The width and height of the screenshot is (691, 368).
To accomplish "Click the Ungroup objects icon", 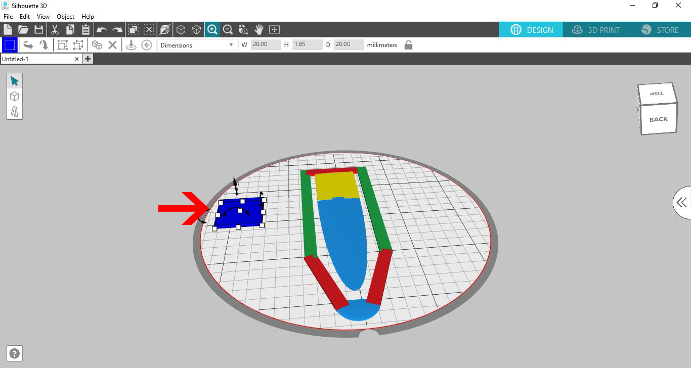I will (x=78, y=45).
